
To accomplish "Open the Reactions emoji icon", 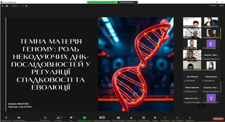I will coord(155,118).
